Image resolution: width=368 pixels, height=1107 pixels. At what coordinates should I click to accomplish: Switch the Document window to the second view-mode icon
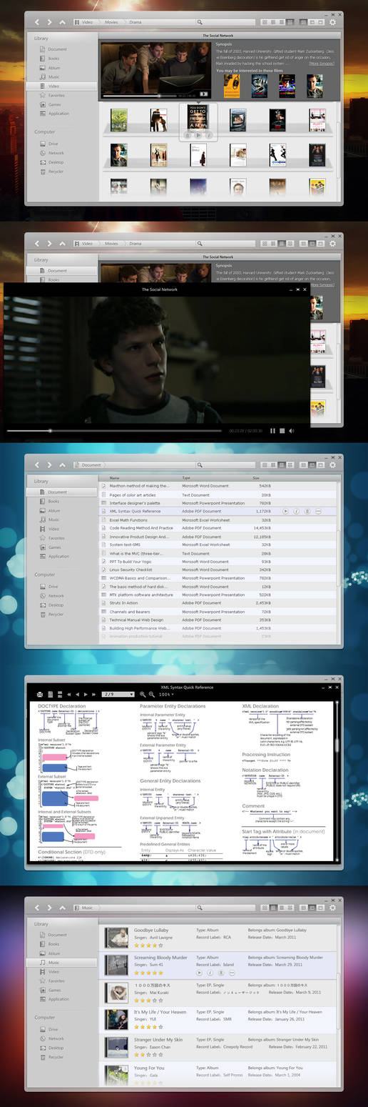(273, 465)
